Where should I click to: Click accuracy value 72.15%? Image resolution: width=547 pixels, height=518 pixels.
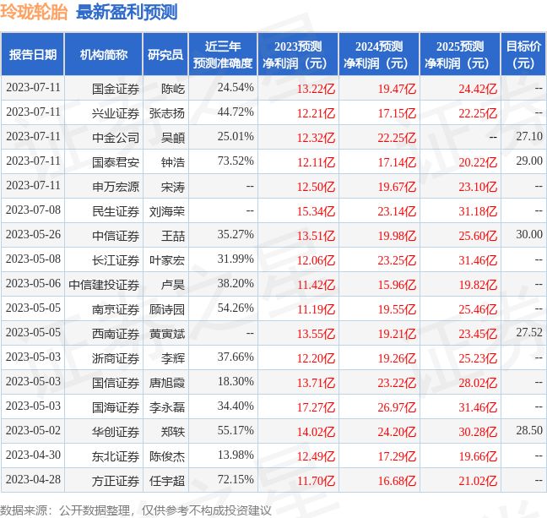236,479
